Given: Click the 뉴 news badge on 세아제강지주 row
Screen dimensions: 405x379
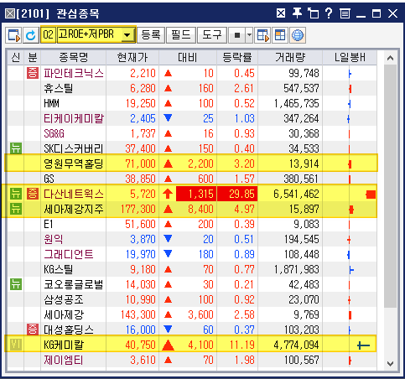Looking at the screenshot, I should click(16, 209).
